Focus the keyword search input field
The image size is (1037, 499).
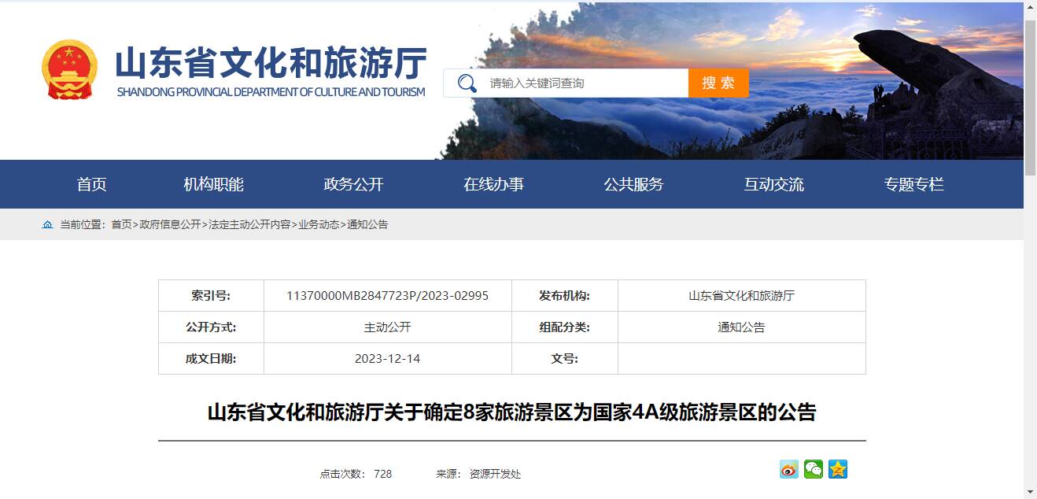tap(582, 83)
